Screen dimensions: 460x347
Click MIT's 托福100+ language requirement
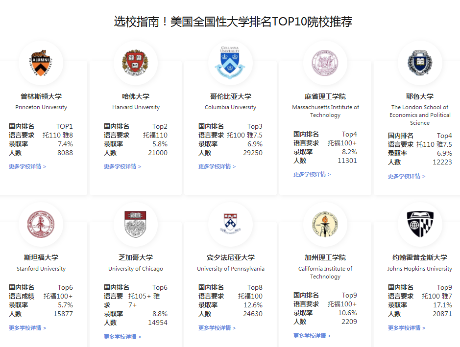[342, 143]
